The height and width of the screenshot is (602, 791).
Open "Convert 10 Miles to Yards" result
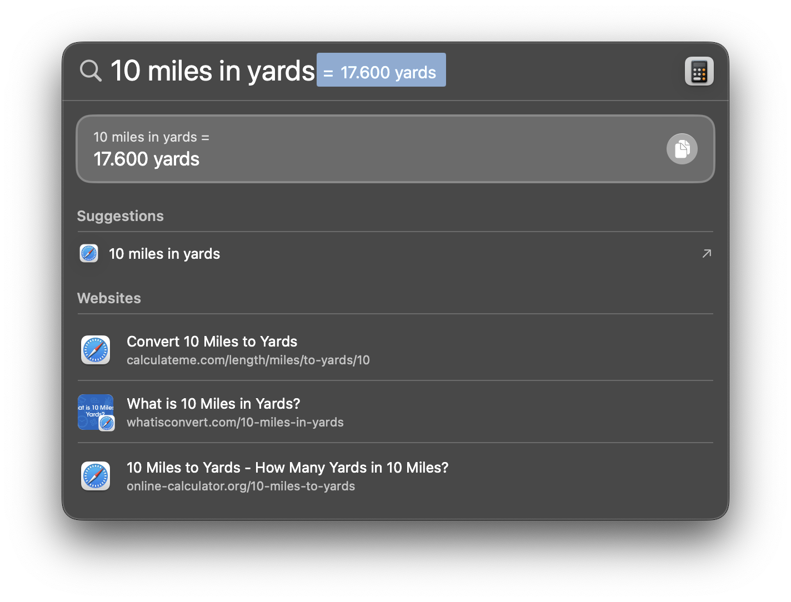point(395,350)
